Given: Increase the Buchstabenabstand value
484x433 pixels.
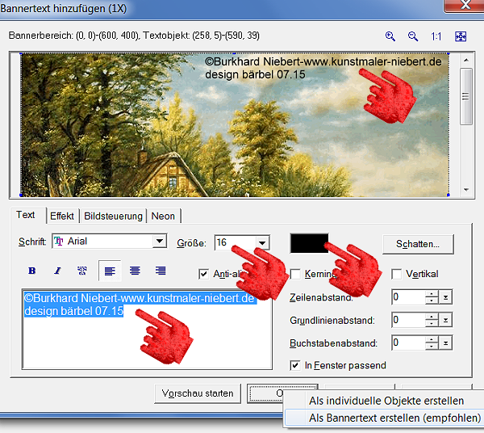Looking at the screenshot, I should 432,339.
